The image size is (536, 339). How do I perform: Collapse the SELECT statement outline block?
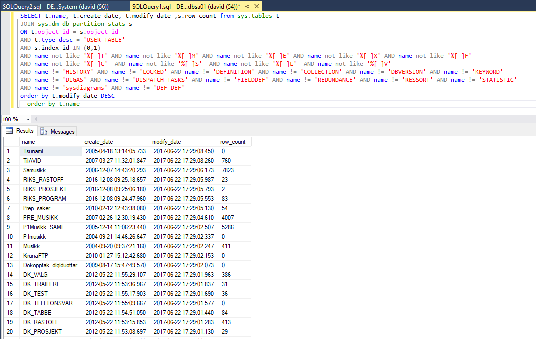pos(17,16)
